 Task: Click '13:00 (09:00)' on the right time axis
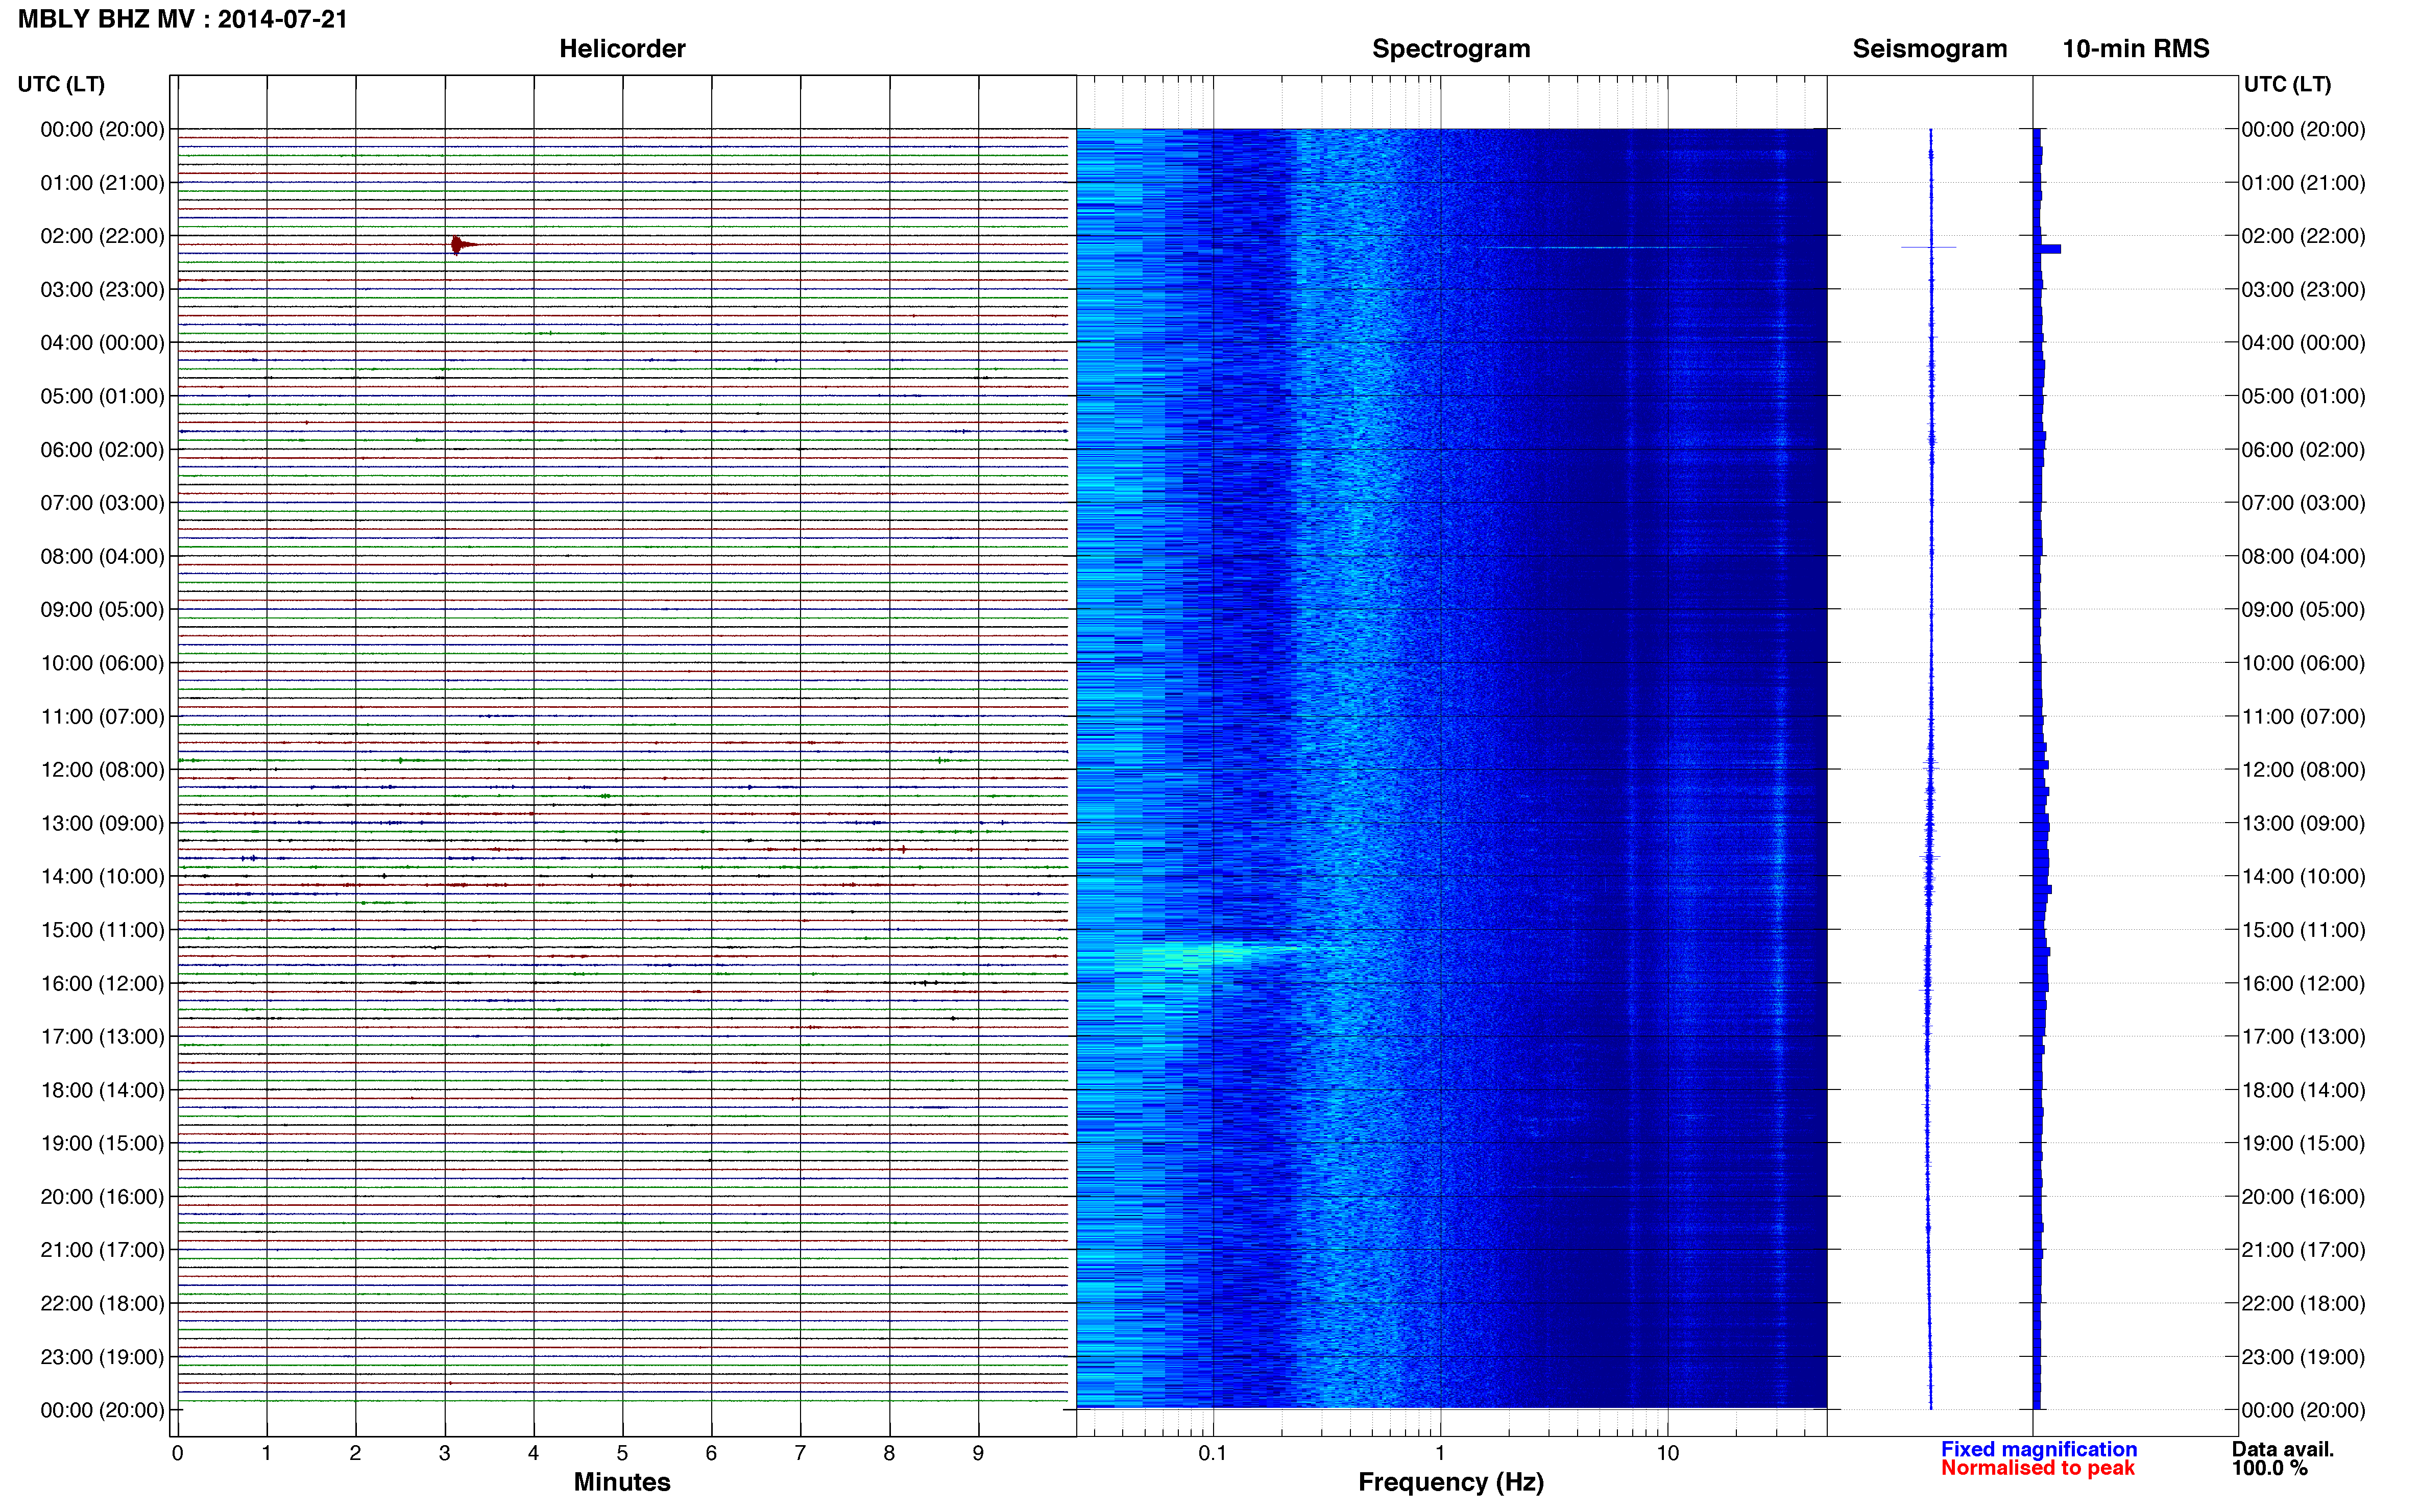coord(2303,824)
